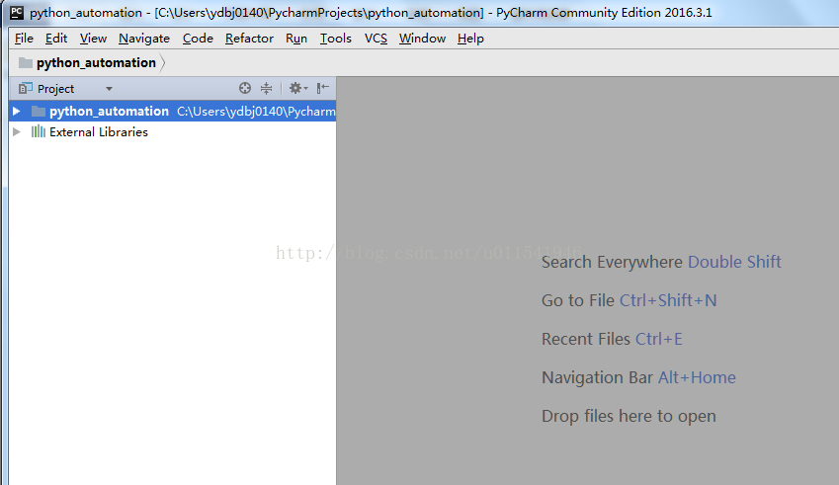The height and width of the screenshot is (485, 839).
Task: Open the Navigate menu
Action: [144, 39]
